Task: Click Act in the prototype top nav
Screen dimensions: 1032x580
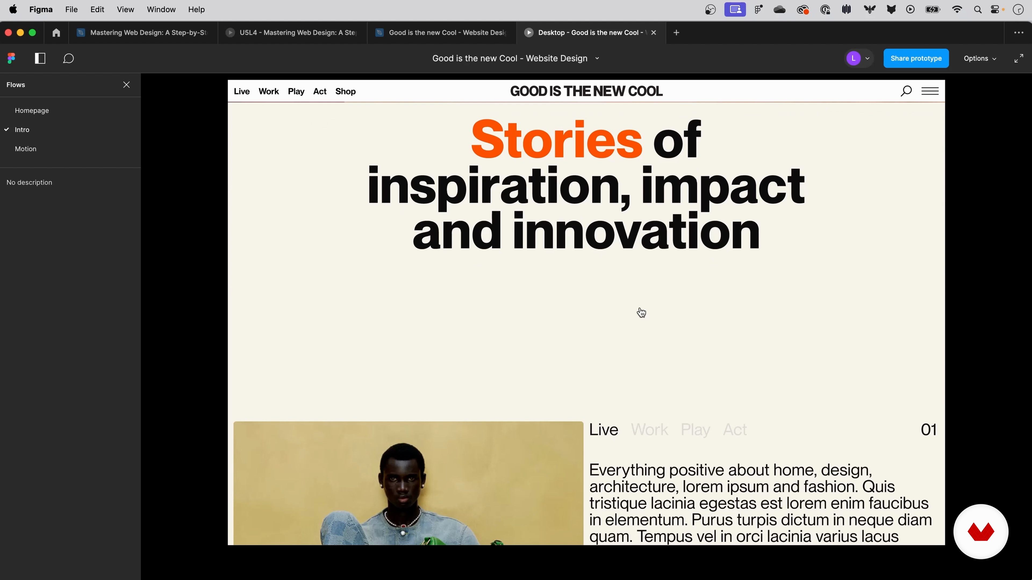Action: (x=320, y=92)
